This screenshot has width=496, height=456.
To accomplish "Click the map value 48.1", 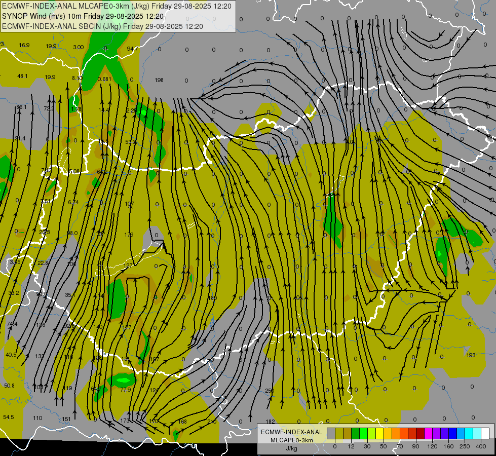I will tap(22, 76).
